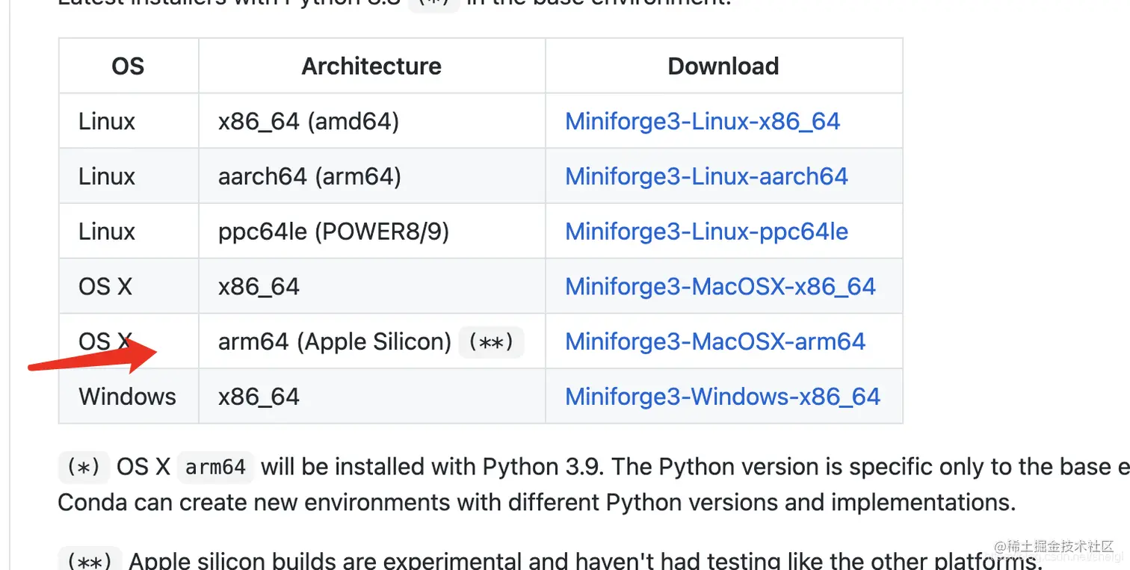This screenshot has width=1130, height=570.
Task: Click the arm64 code badge in footnote
Action: [x=215, y=468]
